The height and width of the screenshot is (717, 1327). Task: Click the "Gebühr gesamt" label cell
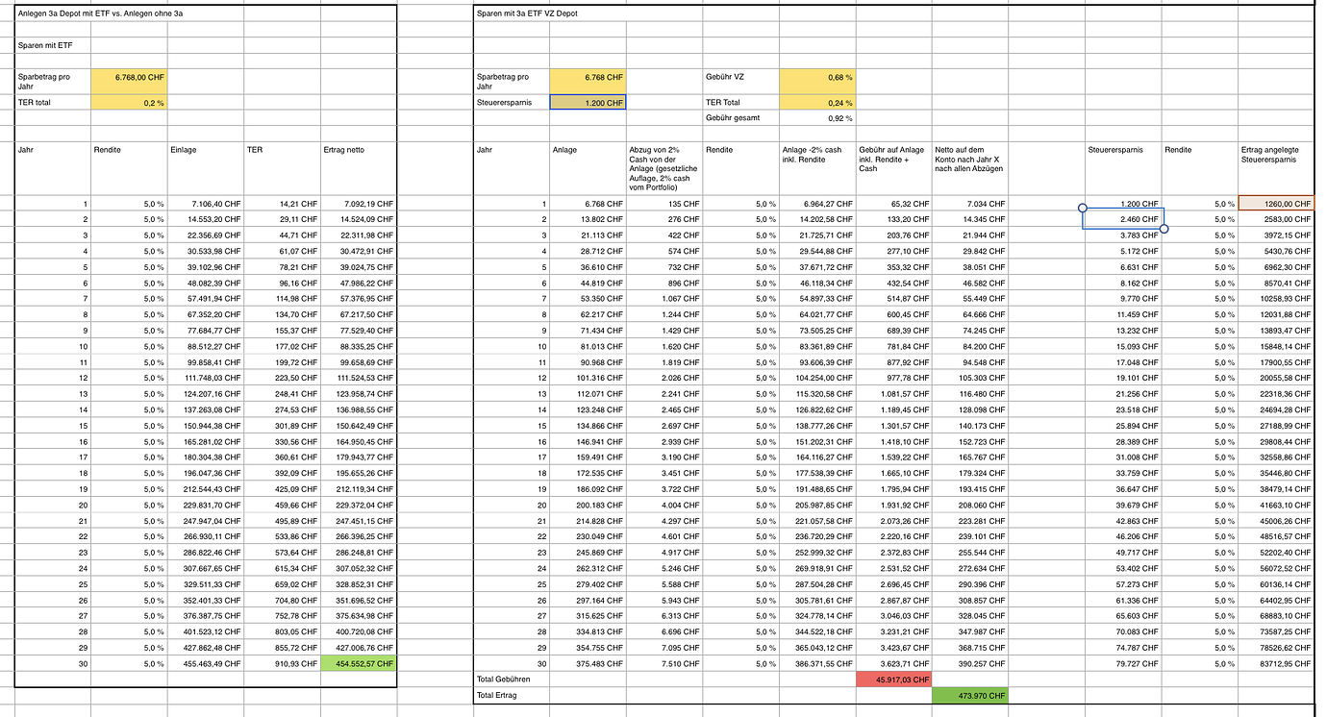click(x=740, y=118)
